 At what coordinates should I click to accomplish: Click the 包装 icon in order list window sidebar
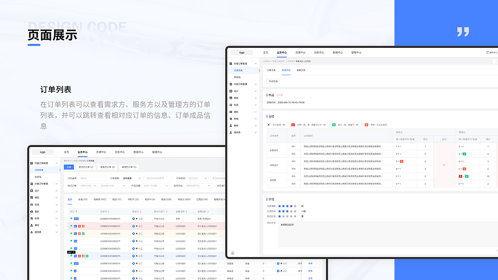tap(32, 205)
